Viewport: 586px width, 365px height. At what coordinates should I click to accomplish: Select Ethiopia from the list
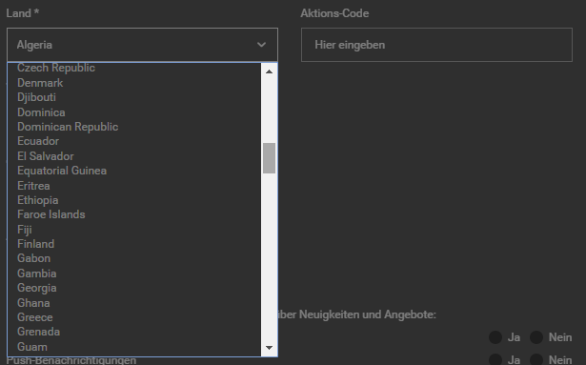[x=134, y=200]
